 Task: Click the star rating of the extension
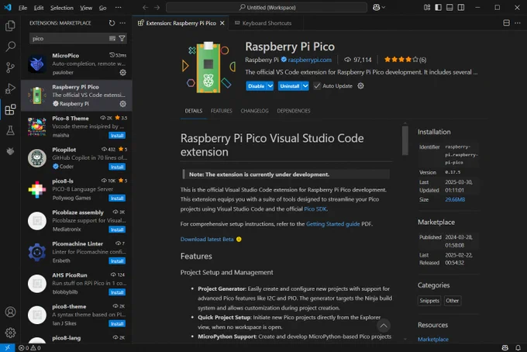pos(405,60)
